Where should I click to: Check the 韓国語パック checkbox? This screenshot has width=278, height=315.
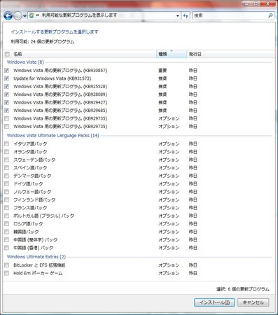tap(6, 232)
